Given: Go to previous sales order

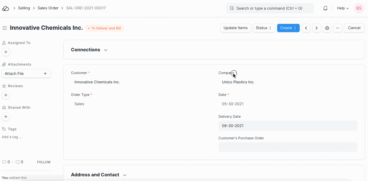Looking at the screenshot, I should (x=306, y=28).
